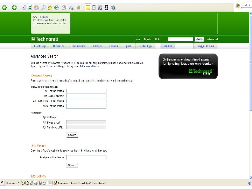Open the Technology tab
Screen dimensions: 252x189
pyautogui.click(x=145, y=46)
